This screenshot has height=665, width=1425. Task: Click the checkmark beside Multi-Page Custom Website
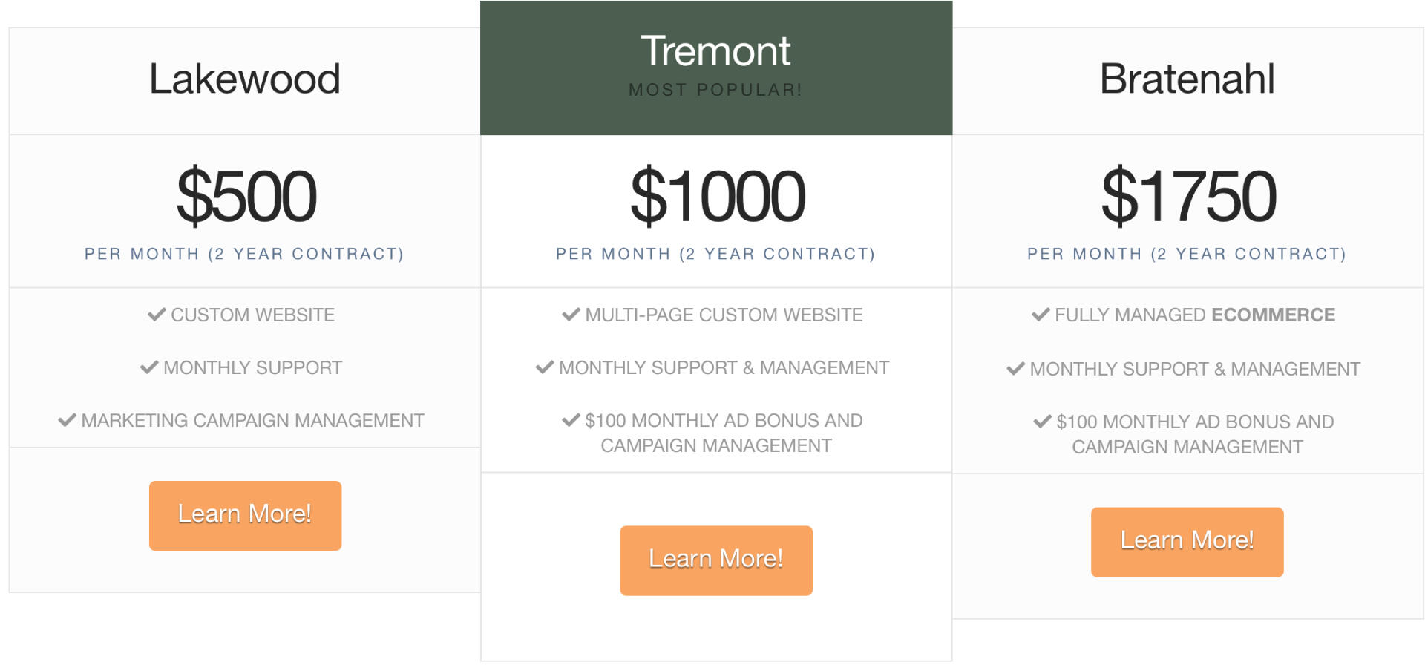571,315
